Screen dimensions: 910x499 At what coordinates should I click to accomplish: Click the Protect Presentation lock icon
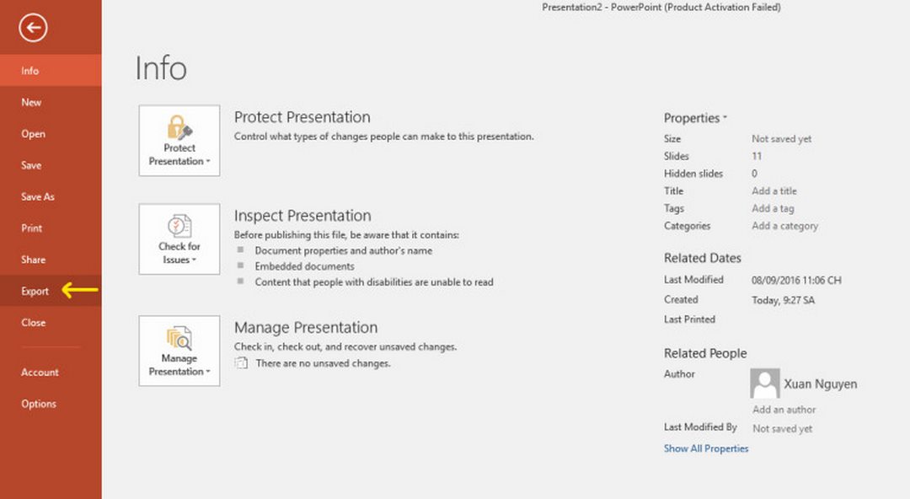179,127
